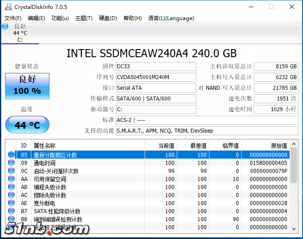The height and width of the screenshot is (239, 303).
Task: Open the 功能(u) menu
Action: [x=60, y=18]
